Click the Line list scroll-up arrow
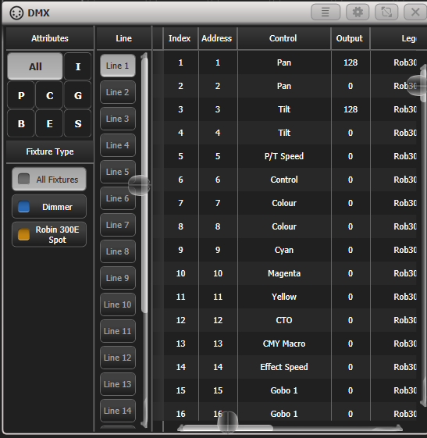The width and height of the screenshot is (427, 438). [144, 56]
